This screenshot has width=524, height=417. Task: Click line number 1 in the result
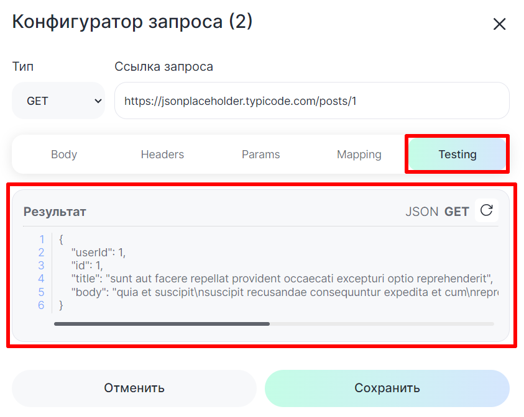coord(42,239)
